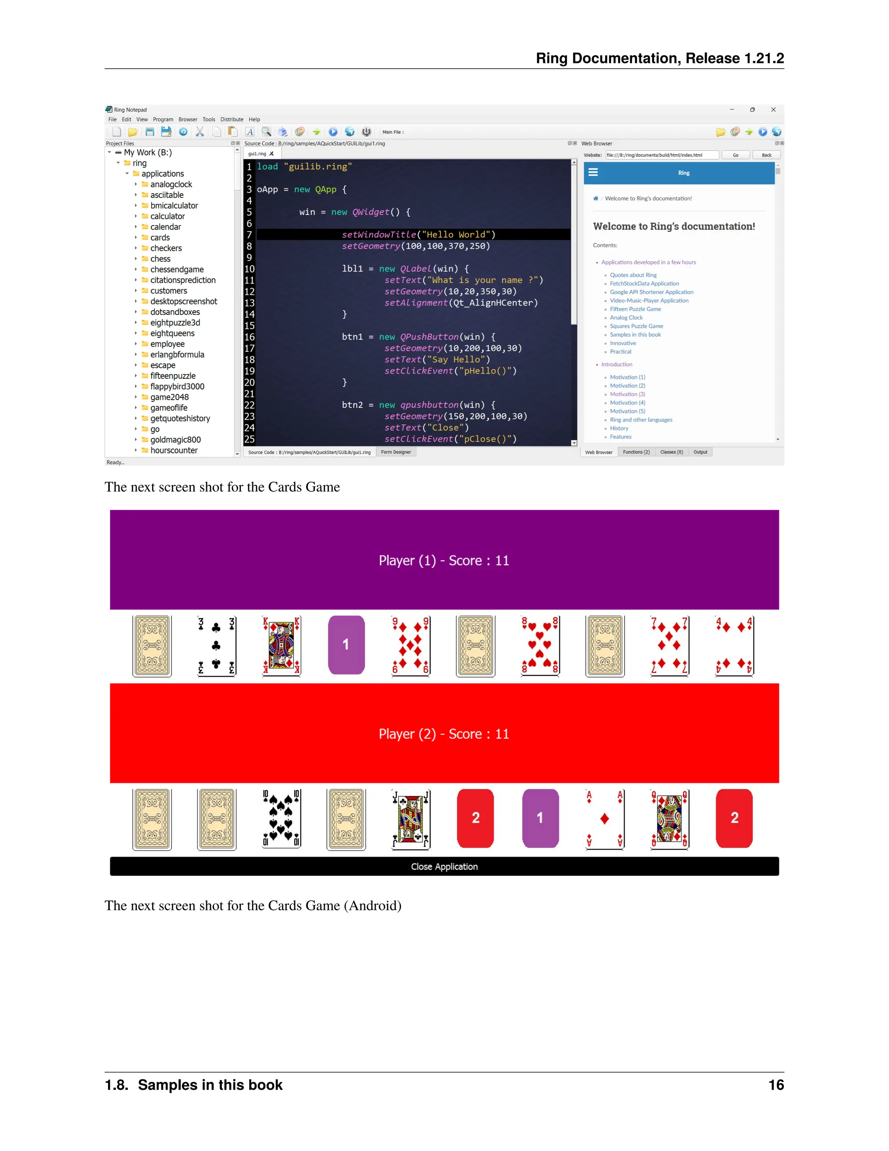This screenshot has height=1151, width=889.
Task: Click the Website URL input field
Action: tap(662, 155)
